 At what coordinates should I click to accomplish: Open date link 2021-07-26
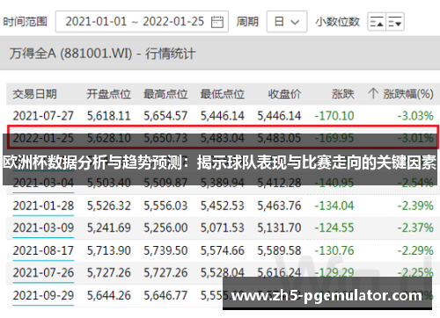pos(43,272)
